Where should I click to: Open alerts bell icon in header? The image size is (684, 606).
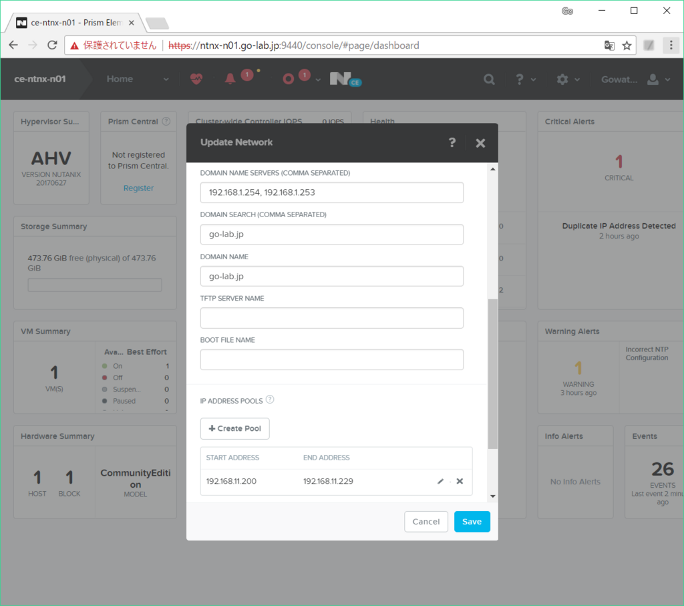coord(230,79)
